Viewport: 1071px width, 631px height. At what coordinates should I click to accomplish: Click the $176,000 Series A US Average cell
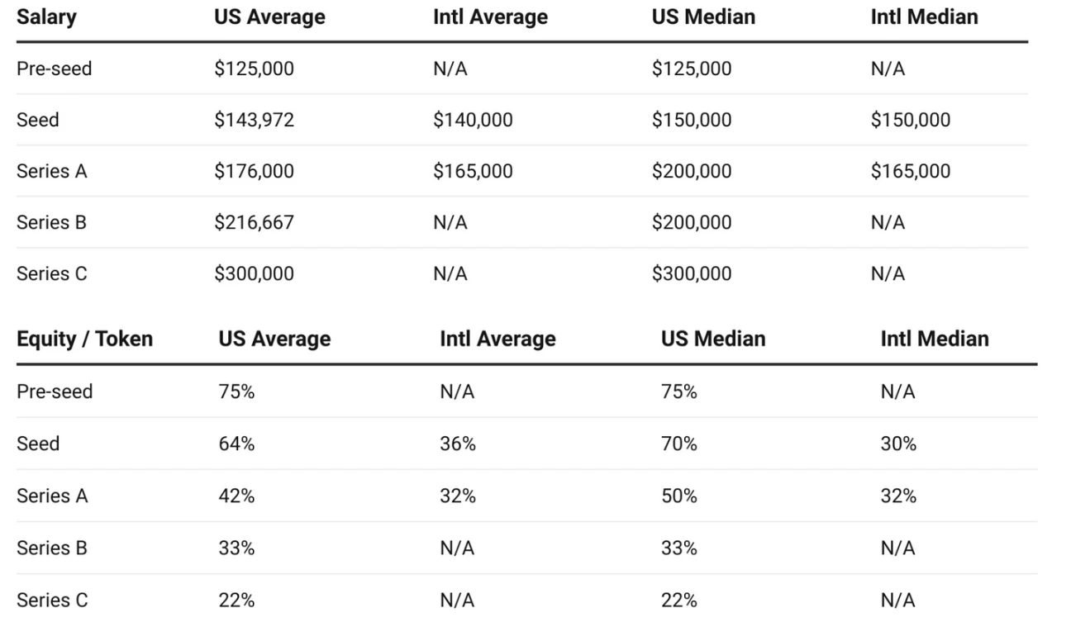[254, 171]
